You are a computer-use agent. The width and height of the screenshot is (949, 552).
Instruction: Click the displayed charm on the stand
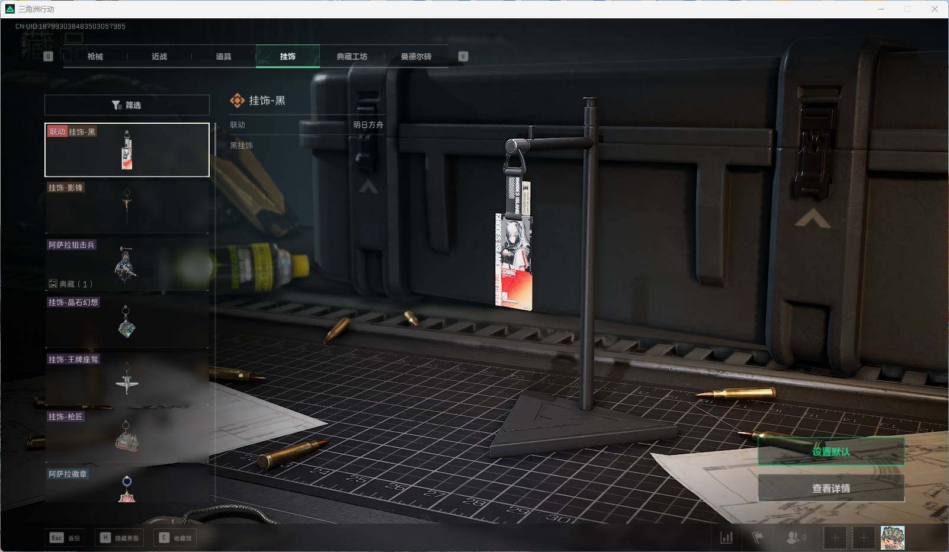point(514,237)
